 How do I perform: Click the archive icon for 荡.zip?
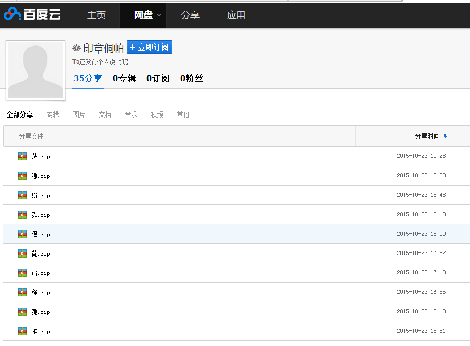point(22,156)
